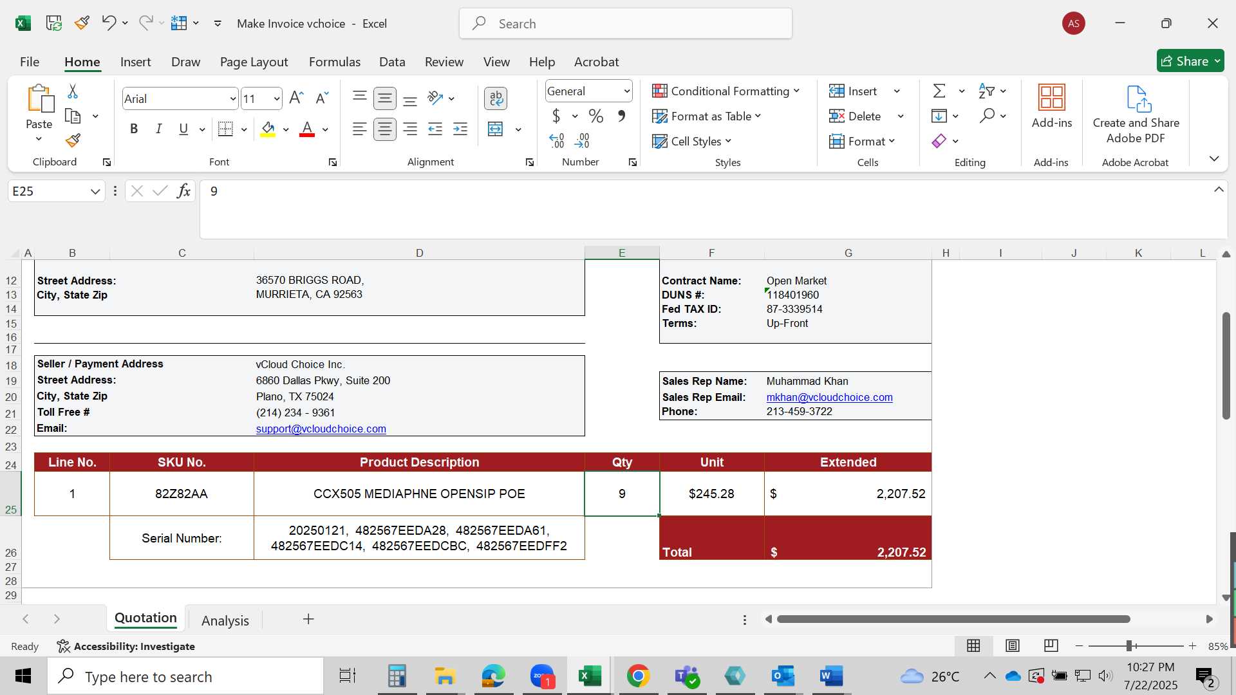Click Accessibility: Investigate in status bar

126,646
